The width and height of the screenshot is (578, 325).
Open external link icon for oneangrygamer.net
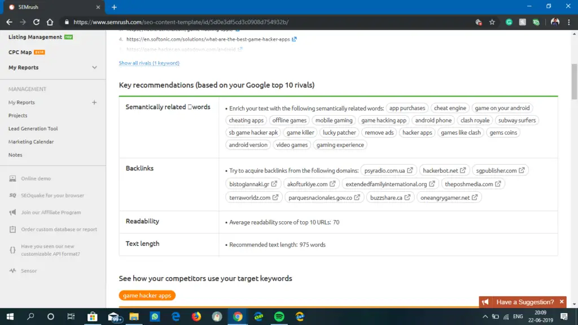475,197
